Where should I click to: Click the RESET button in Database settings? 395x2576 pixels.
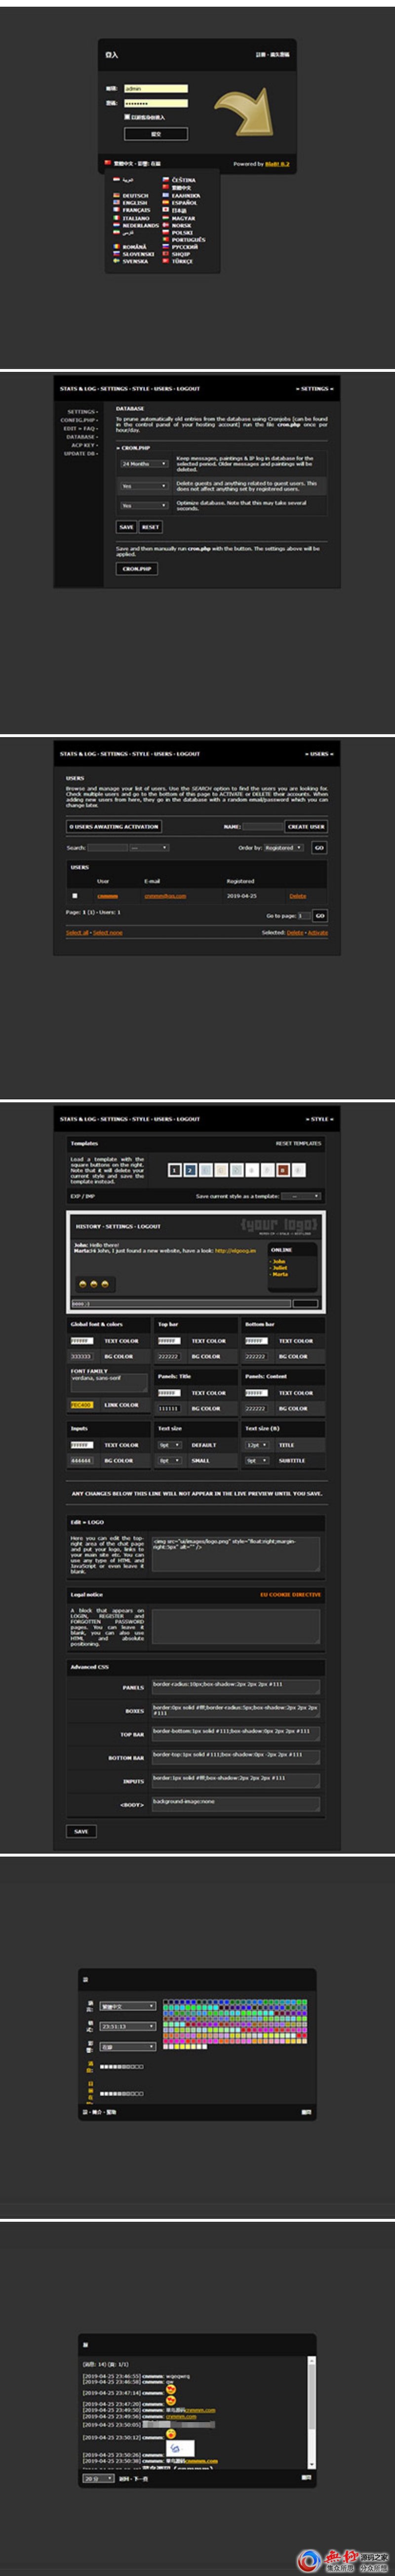click(150, 527)
